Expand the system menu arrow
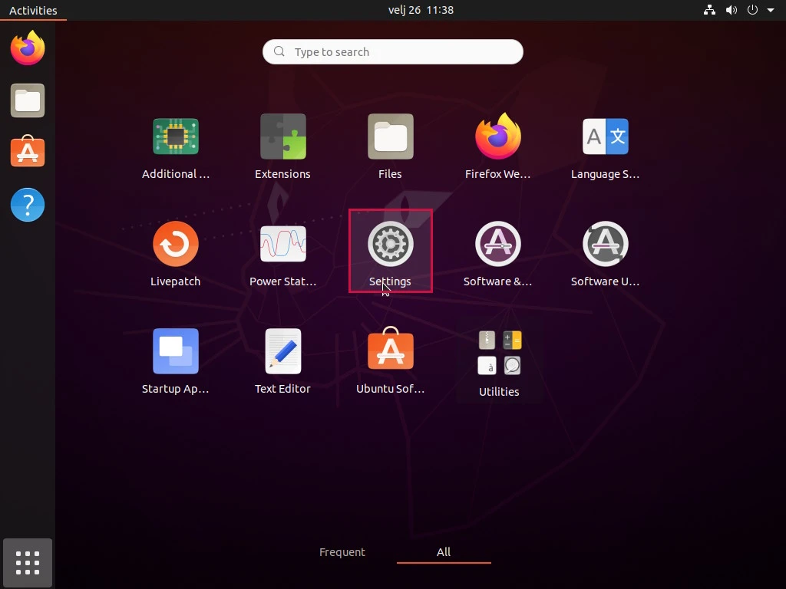The height and width of the screenshot is (589, 786). tap(771, 10)
